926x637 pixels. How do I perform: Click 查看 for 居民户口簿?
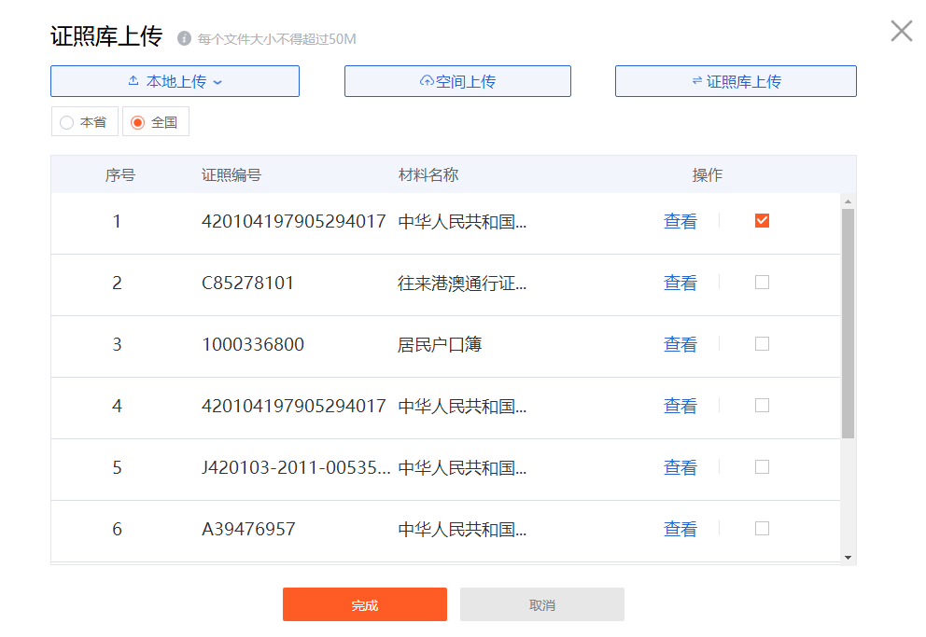click(x=680, y=344)
